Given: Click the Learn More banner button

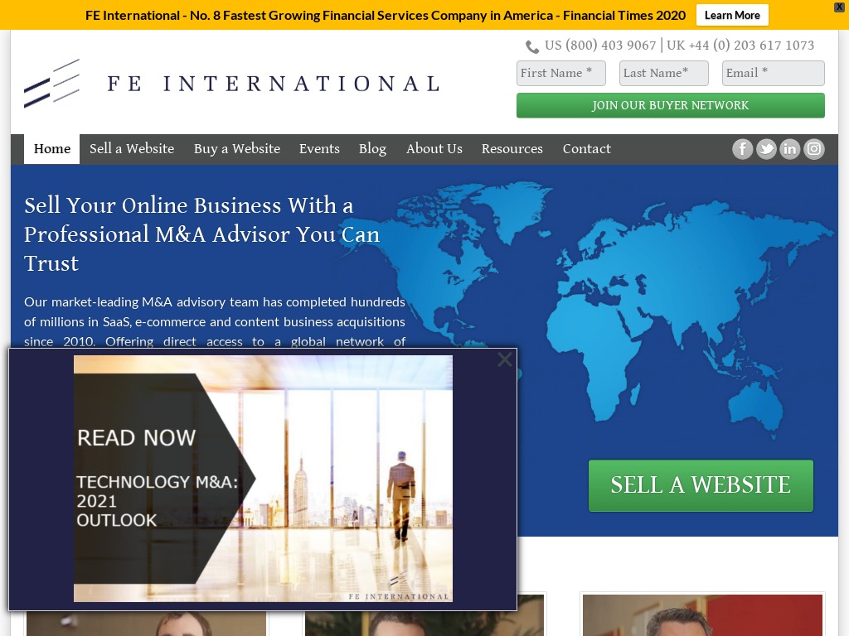Looking at the screenshot, I should 732,15.
